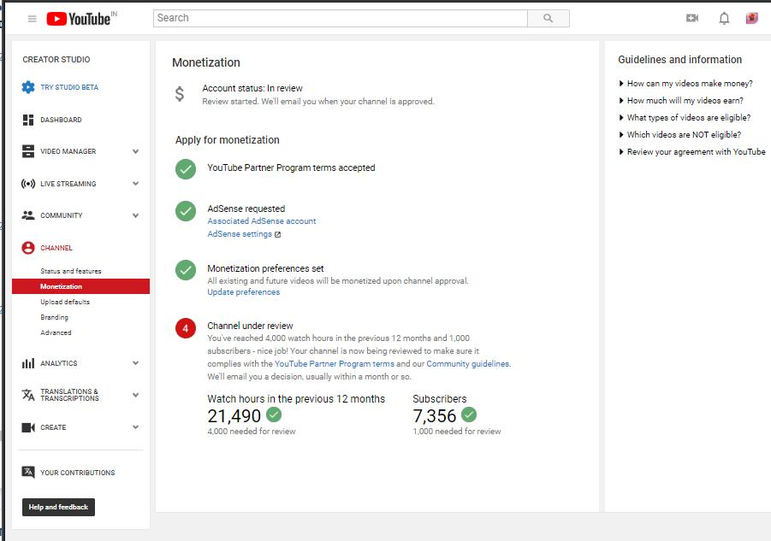Click the 21,490 watch hours value
Viewport: 771px width, 541px height.
coord(234,416)
